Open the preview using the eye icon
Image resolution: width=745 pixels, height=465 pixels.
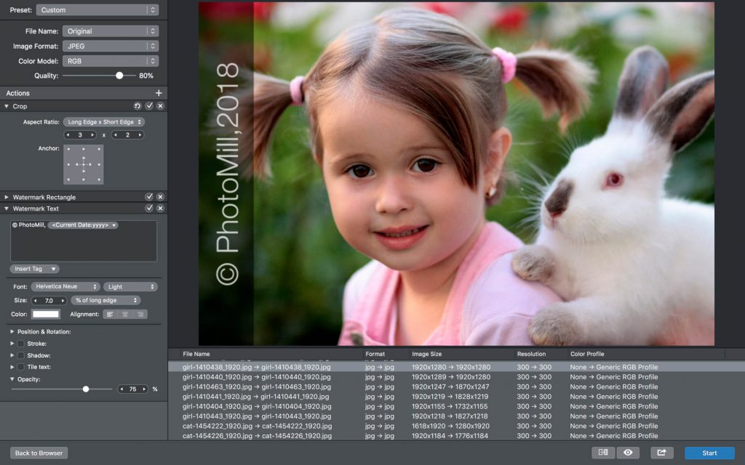[x=628, y=452]
